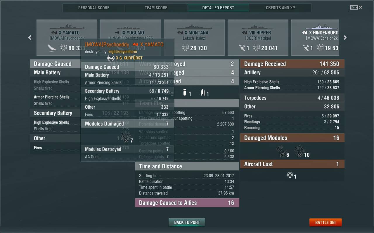Open the Credits and XP tab
This screenshot has width=374, height=233.
pos(280,8)
